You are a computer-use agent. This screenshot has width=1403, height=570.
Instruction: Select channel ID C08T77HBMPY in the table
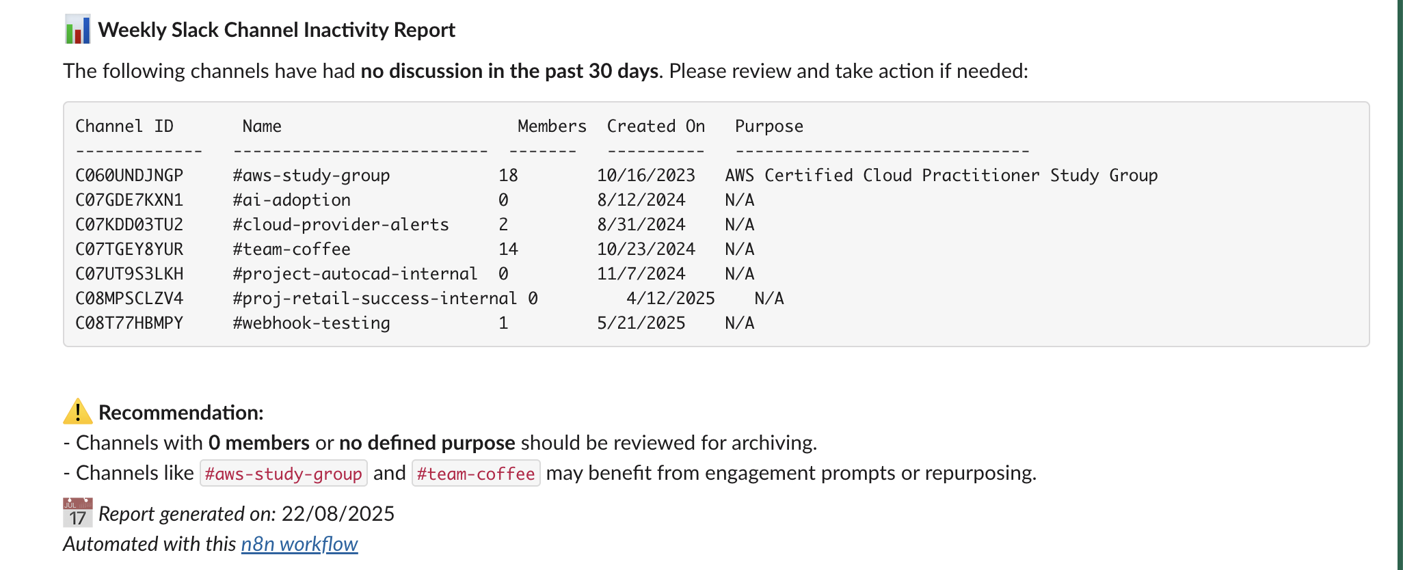coord(129,323)
